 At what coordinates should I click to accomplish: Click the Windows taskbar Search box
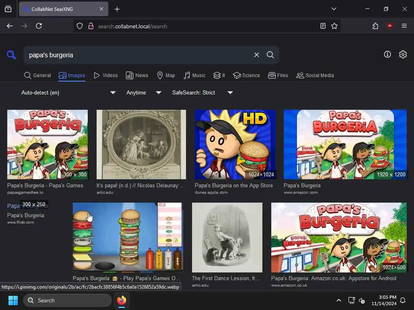[68, 300]
